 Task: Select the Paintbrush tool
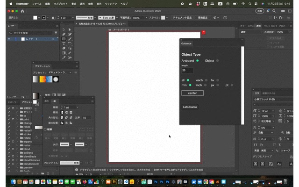pyautogui.click(x=70, y=39)
